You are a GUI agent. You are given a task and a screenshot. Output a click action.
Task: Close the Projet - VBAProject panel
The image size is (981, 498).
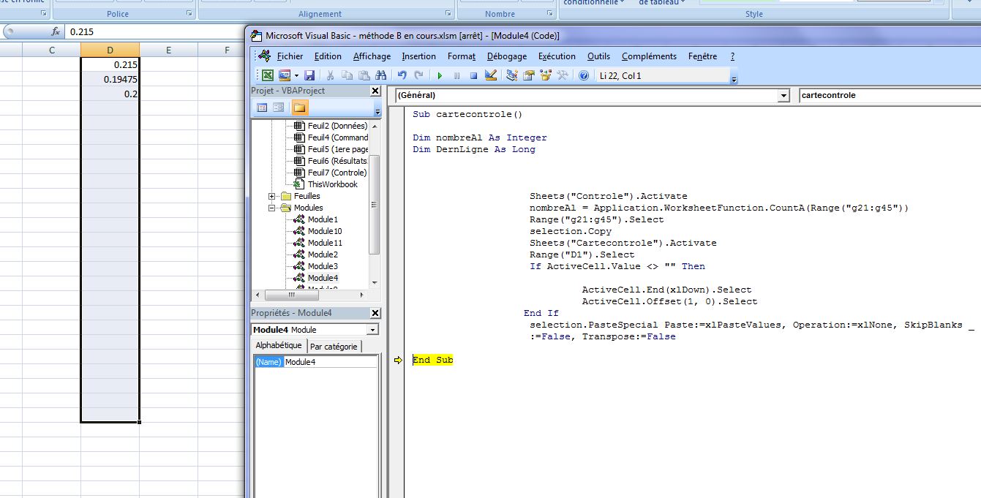[375, 91]
